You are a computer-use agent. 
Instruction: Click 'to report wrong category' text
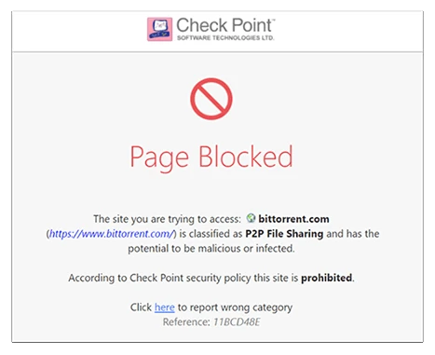235,307
